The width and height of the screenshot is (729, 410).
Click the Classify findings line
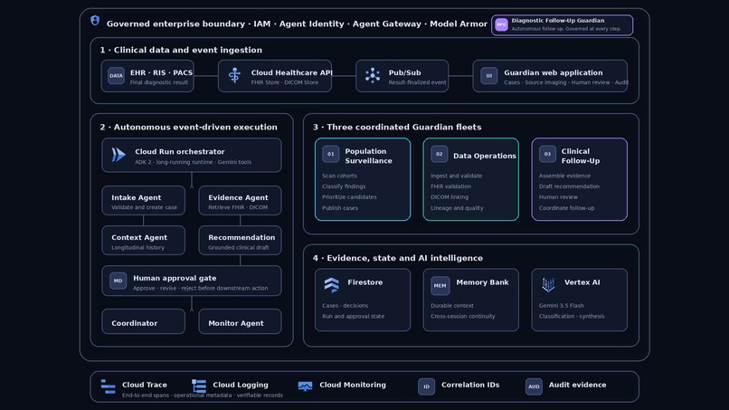[x=344, y=186]
